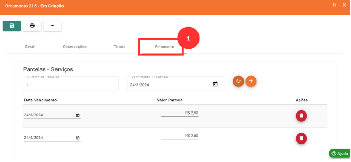Edit the first row Valor Parcela amount
Image resolution: width=351 pixels, height=162 pixels.
click(180, 113)
